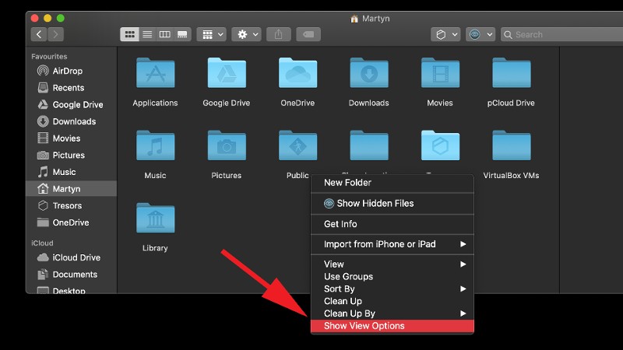Switch to list view in toolbar
The height and width of the screenshot is (350, 623).
point(147,34)
